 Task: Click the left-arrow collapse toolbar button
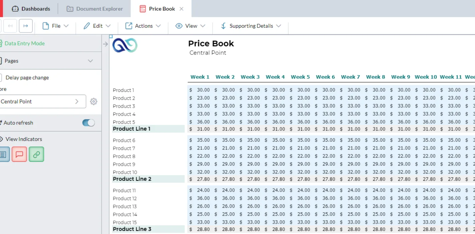pos(10,26)
